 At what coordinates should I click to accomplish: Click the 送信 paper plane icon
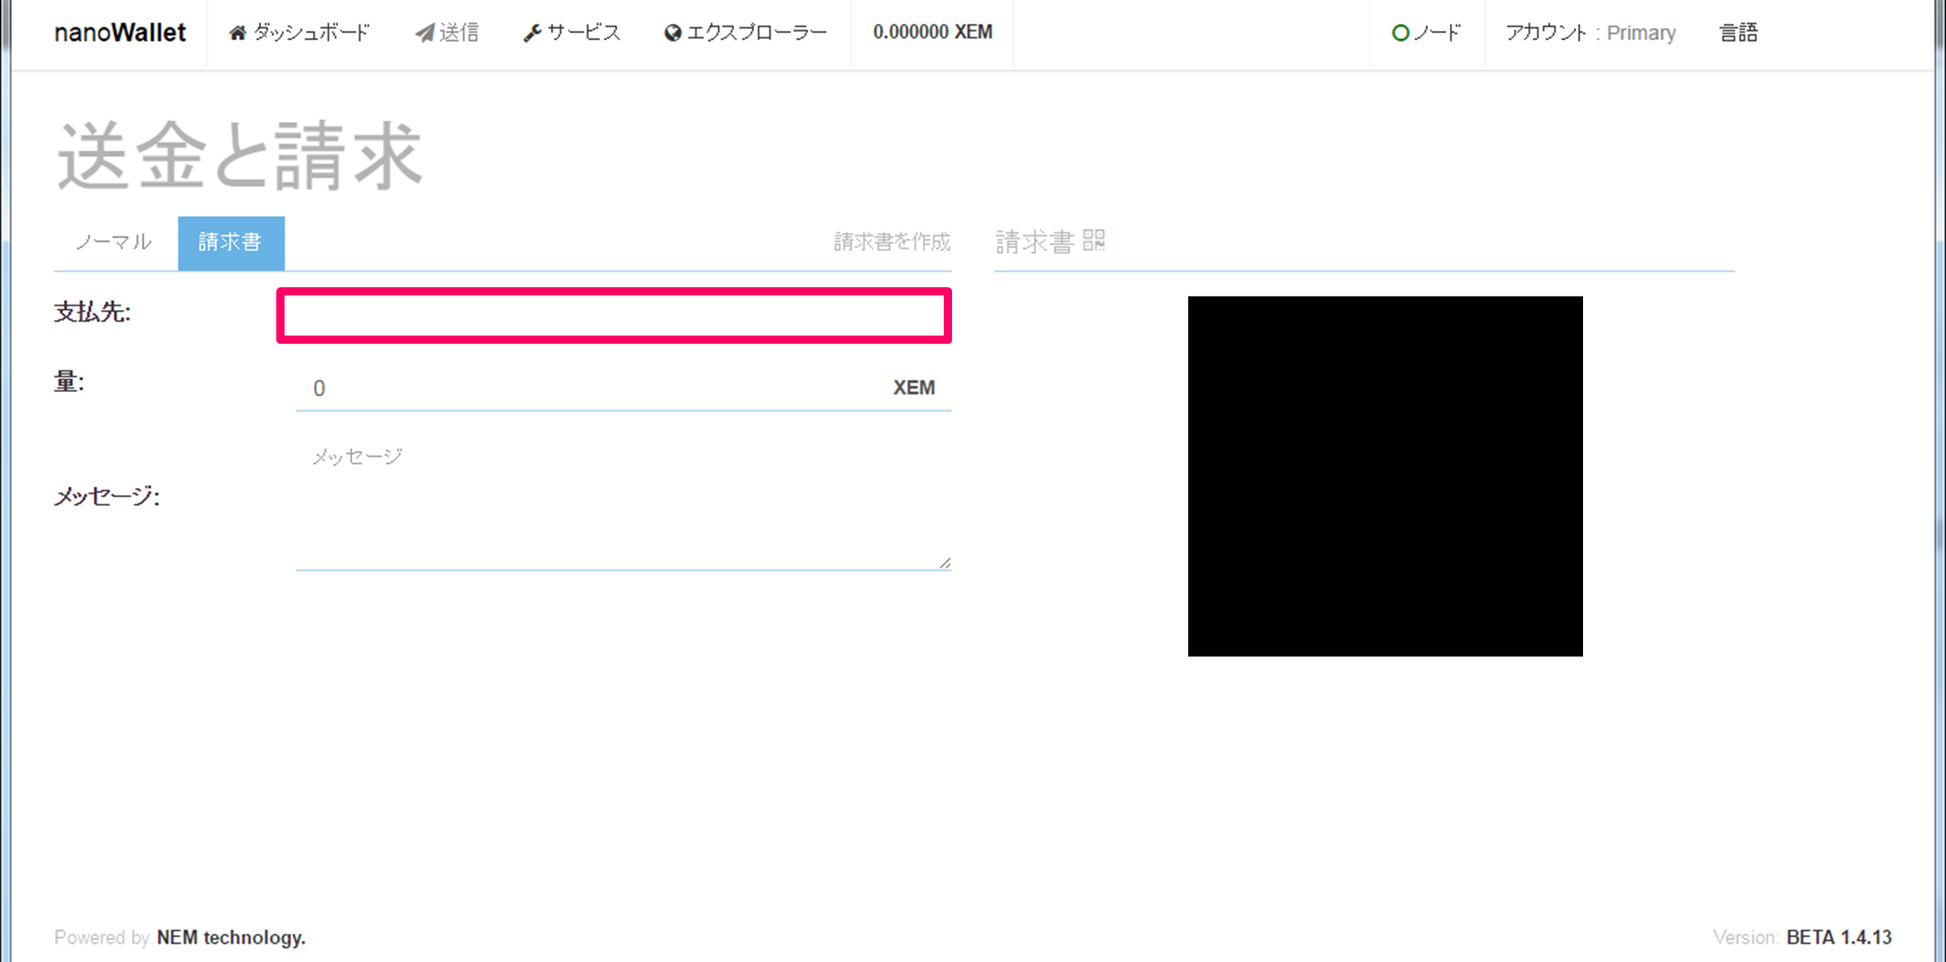coord(424,33)
